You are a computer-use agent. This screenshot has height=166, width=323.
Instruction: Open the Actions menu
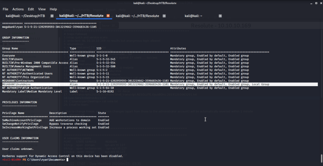tap(18, 9)
